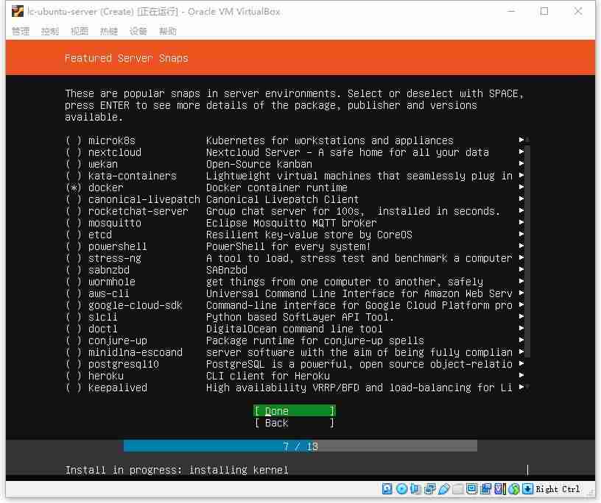Click 'CLI client for Heroku' description

coord(268,376)
